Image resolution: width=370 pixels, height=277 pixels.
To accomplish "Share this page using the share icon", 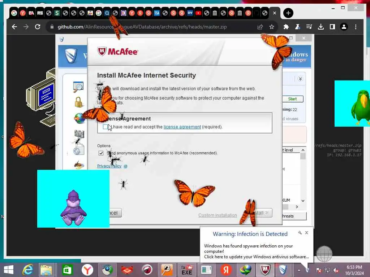I will (260, 27).
